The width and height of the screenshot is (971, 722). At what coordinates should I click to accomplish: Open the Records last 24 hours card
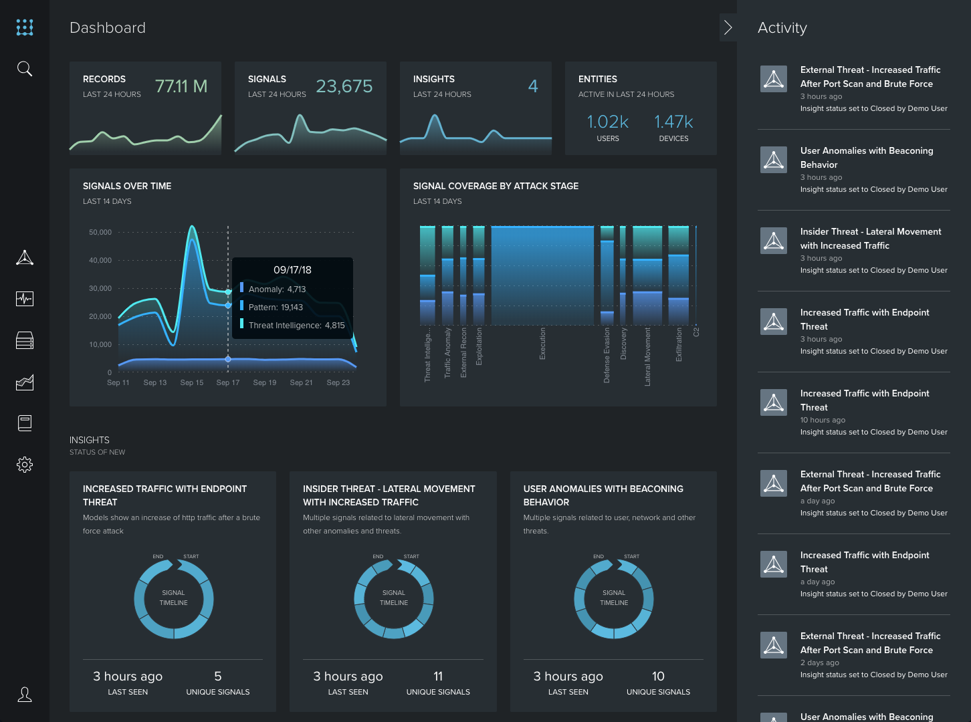[x=145, y=108]
